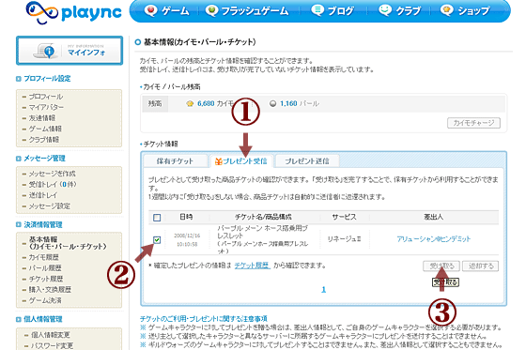526x350 pixels.
Task: Click the 差出人 column header
Action: click(x=433, y=217)
